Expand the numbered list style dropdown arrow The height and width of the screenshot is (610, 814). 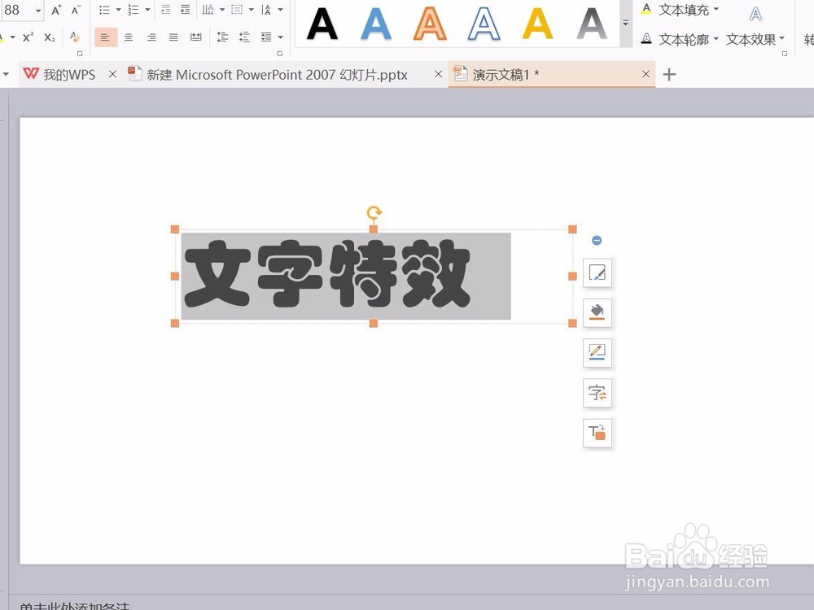pyautogui.click(x=146, y=10)
